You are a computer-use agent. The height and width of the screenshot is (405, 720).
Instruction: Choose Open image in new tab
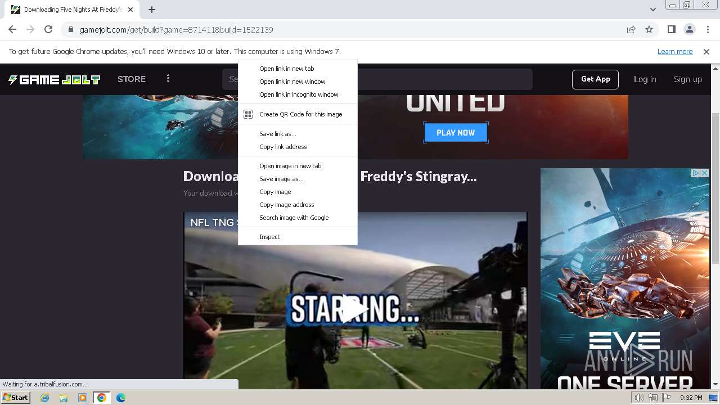click(298, 166)
